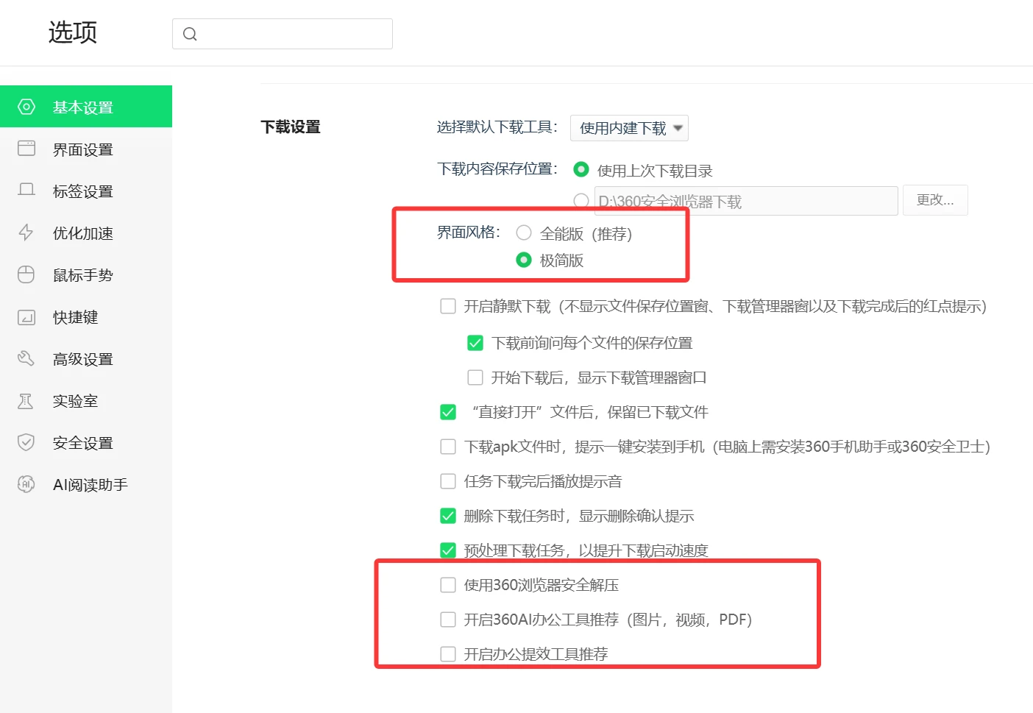Open 界面设置 via its window icon
This screenshot has width=1033, height=713.
tap(26, 149)
